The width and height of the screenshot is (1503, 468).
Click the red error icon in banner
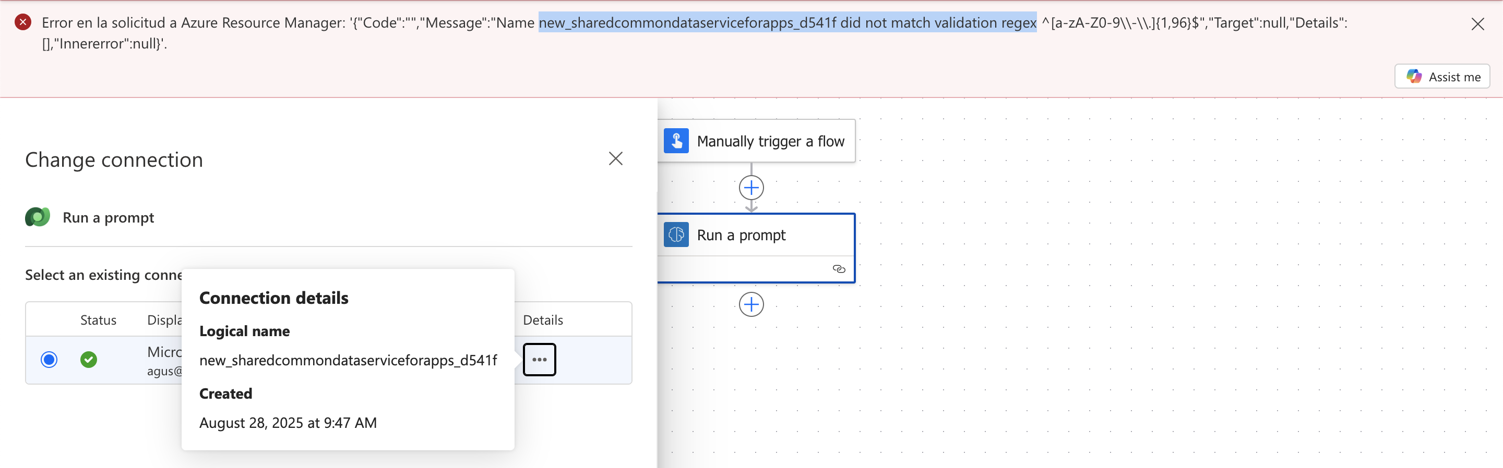(23, 23)
